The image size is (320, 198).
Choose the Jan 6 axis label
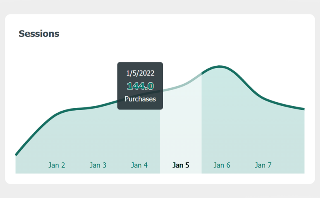[x=222, y=165]
